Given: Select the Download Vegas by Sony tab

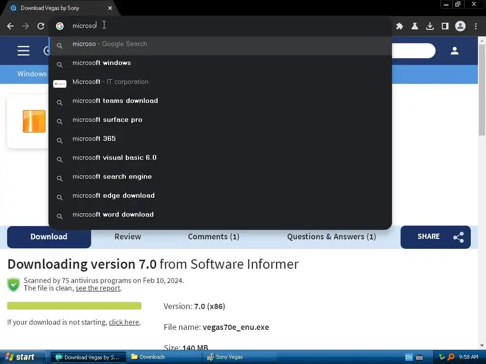Looking at the screenshot, I should tap(60, 8).
